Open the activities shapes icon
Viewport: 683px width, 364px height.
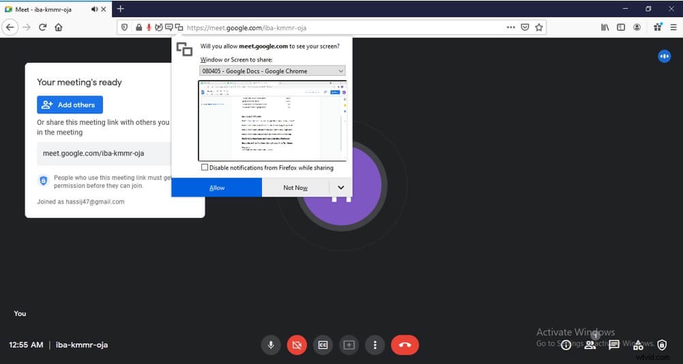638,346
